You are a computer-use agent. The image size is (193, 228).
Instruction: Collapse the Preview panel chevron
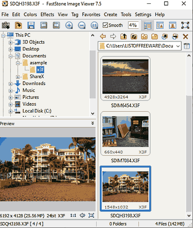point(92,123)
